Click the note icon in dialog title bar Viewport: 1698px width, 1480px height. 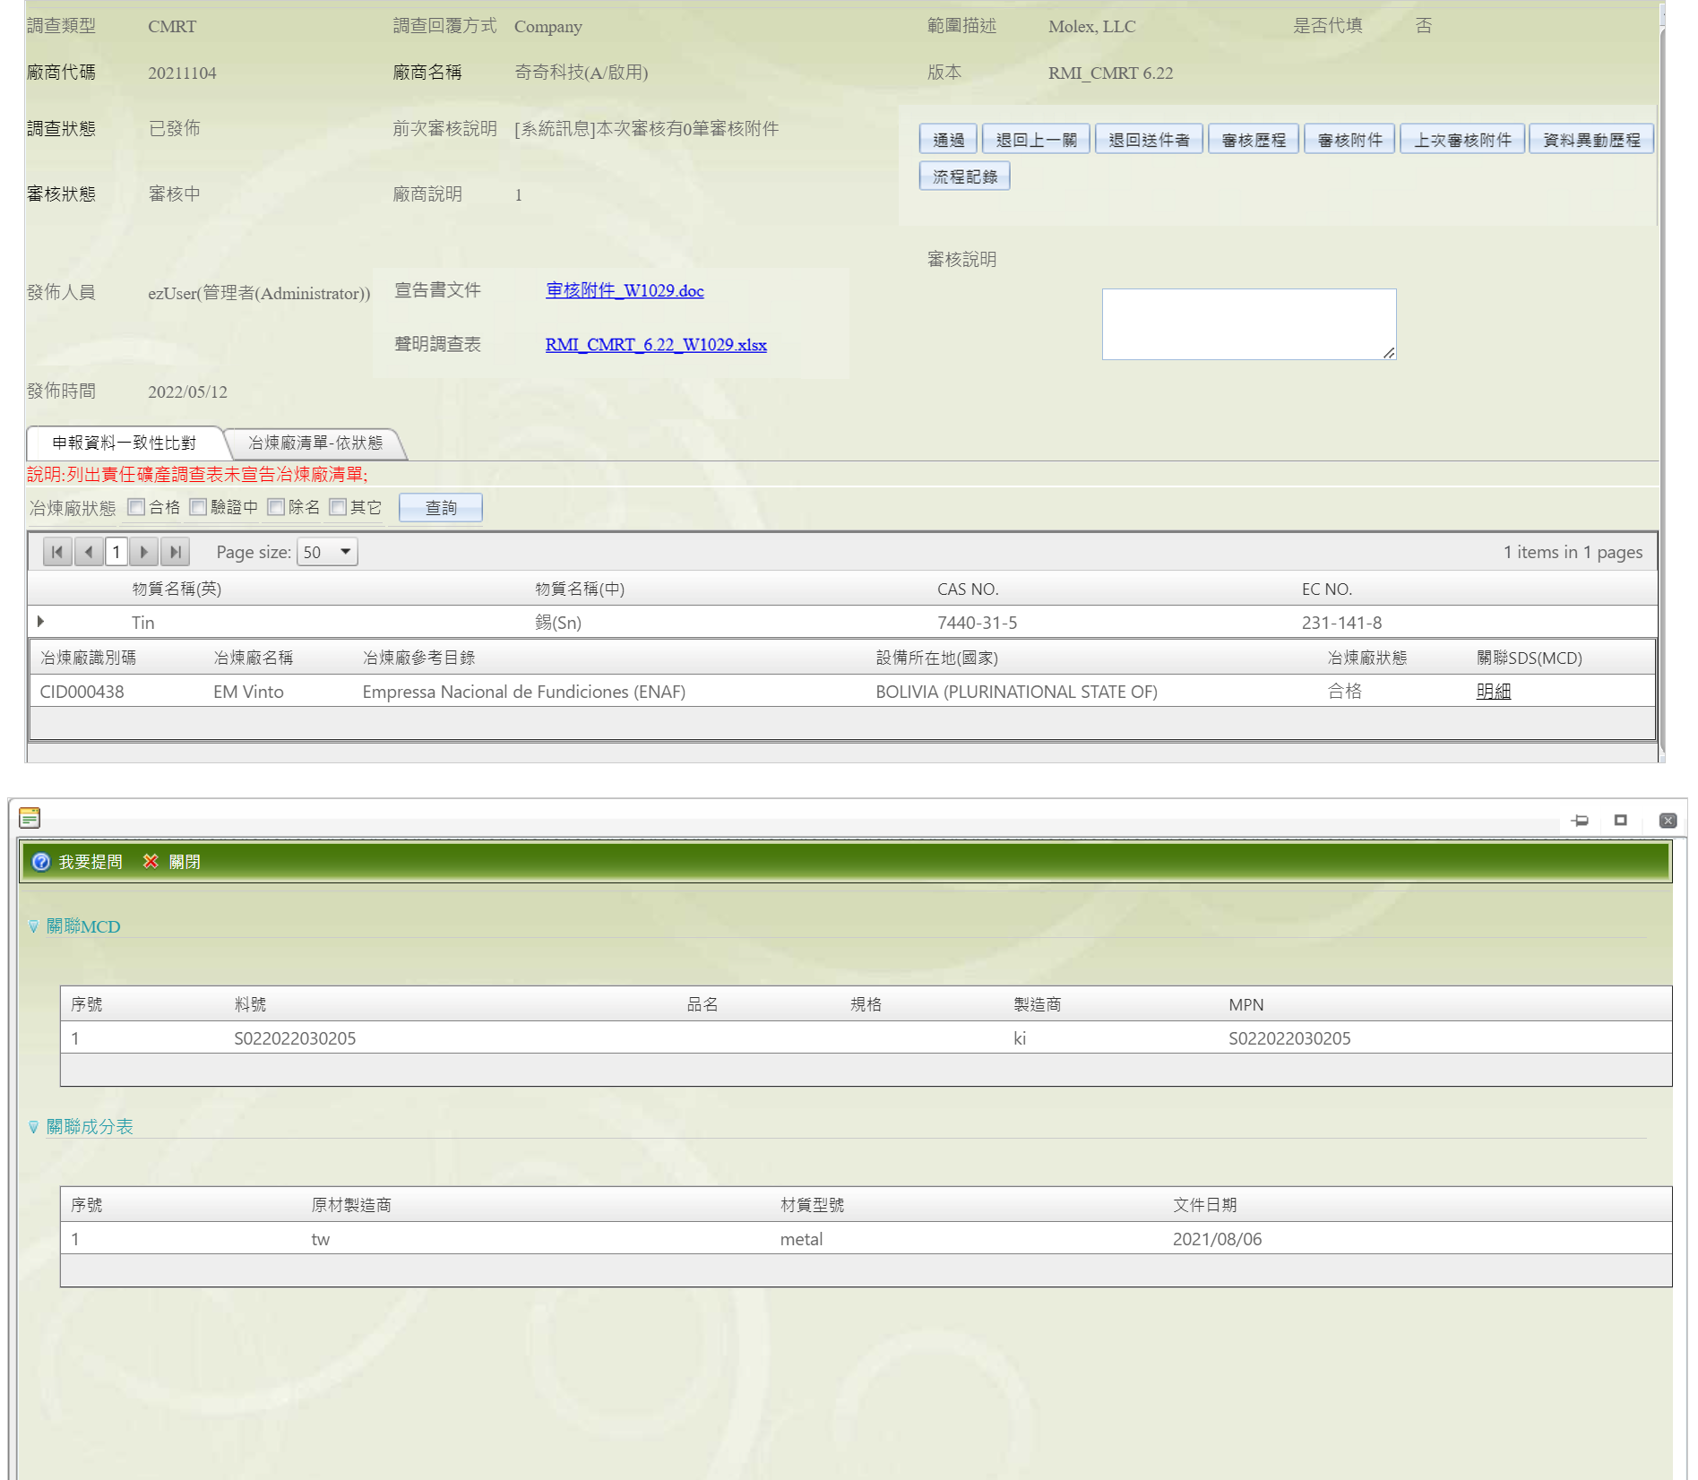[30, 818]
